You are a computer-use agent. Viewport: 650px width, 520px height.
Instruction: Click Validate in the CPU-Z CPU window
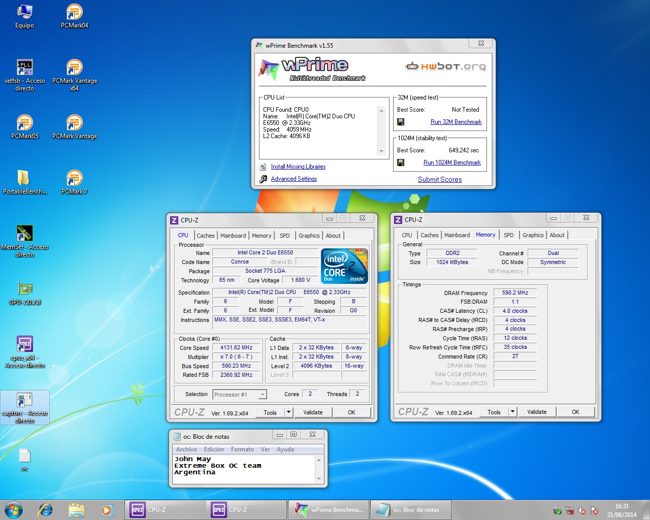point(313,412)
